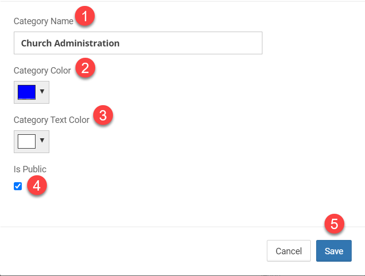Open the Category Text Color dropdown arrow
This screenshot has height=276, width=365.
click(x=42, y=141)
